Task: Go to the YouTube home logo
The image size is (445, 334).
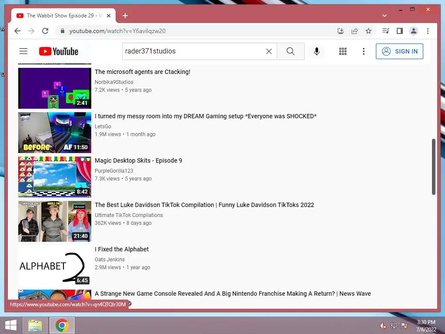Action: pos(59,51)
